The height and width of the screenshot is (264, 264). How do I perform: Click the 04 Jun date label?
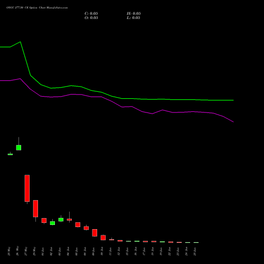pyautogui.click(x=68, y=251)
